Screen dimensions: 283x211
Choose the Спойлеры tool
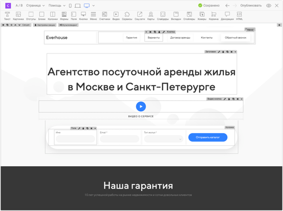click(x=189, y=16)
